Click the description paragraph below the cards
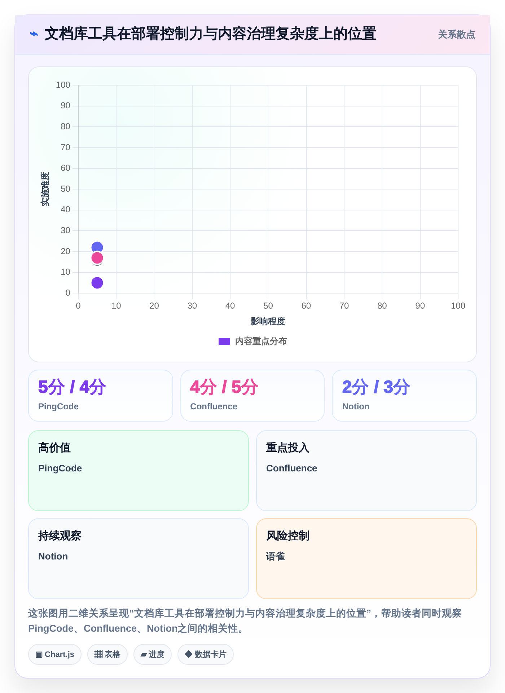 click(x=245, y=621)
